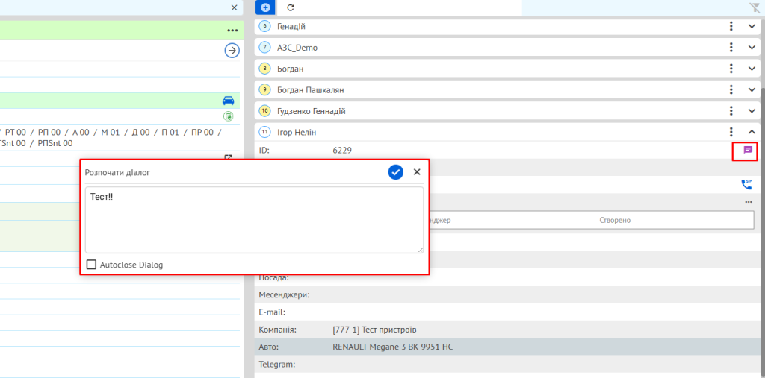
Task: Toggle the Autoclose Dialog checkbox
Action: click(91, 265)
